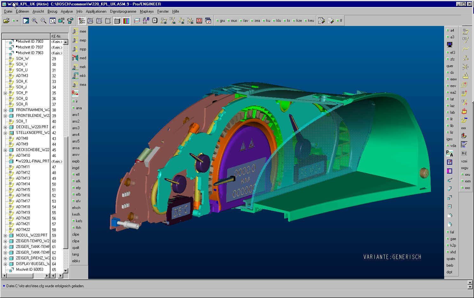The image size is (474, 298).
Task: Expand the DECKEL_W220.PRT tree node
Action: (5, 127)
